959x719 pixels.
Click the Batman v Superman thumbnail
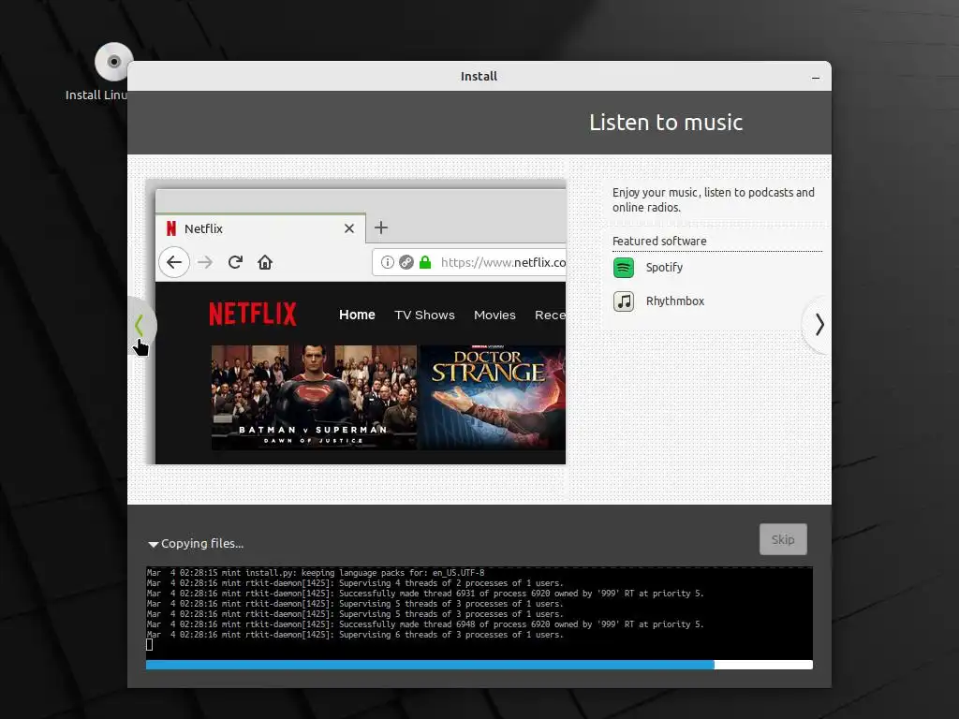314,397
